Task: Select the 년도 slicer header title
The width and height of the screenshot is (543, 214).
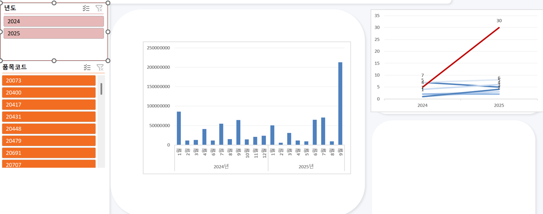Action: pos(10,8)
